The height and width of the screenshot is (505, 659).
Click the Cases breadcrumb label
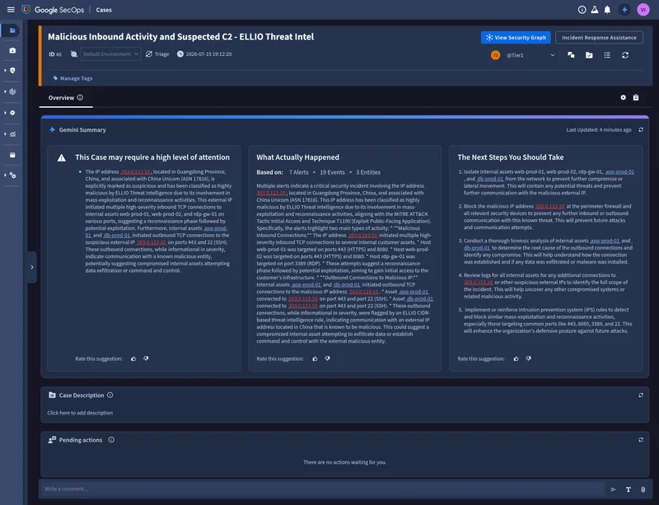click(x=104, y=10)
